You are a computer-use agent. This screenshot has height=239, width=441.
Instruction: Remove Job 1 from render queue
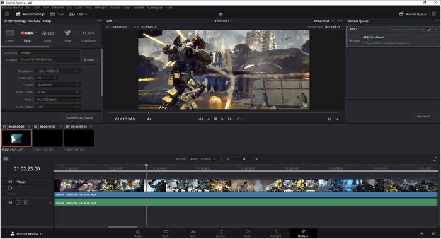coord(435,29)
